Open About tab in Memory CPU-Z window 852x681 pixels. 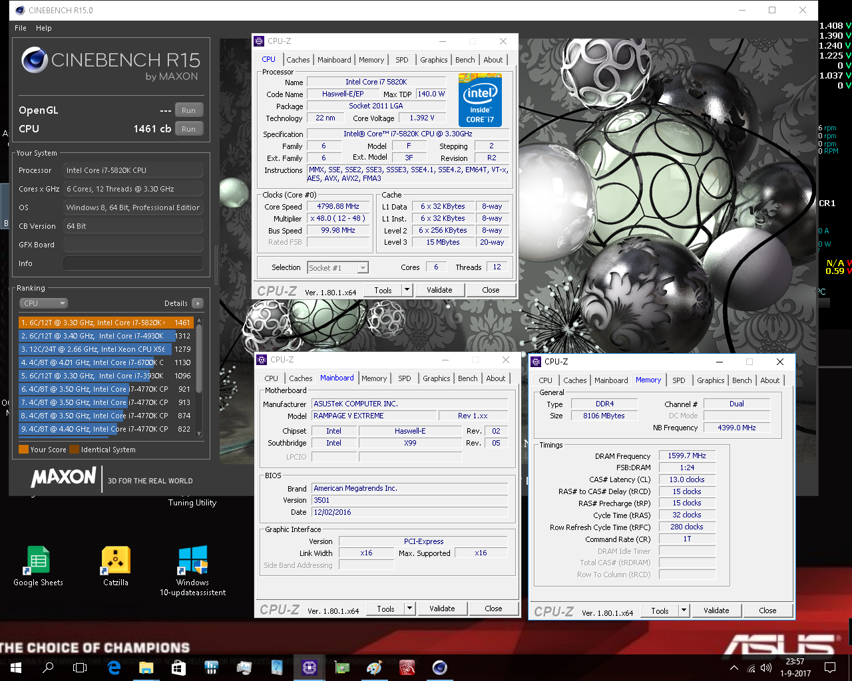point(770,380)
